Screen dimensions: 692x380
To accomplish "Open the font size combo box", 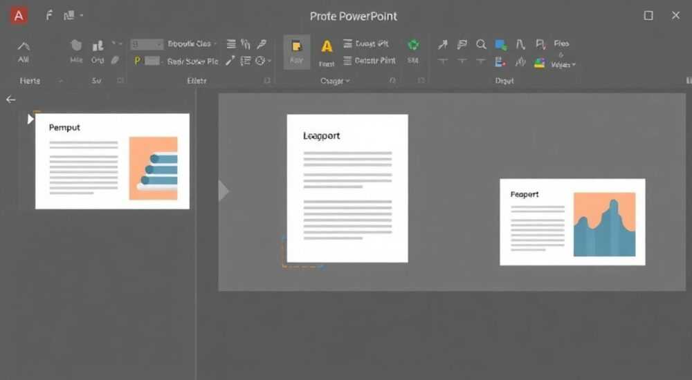I will [x=147, y=44].
